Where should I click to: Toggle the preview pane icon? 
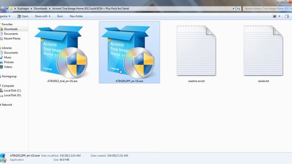pyautogui.click(x=287, y=16)
